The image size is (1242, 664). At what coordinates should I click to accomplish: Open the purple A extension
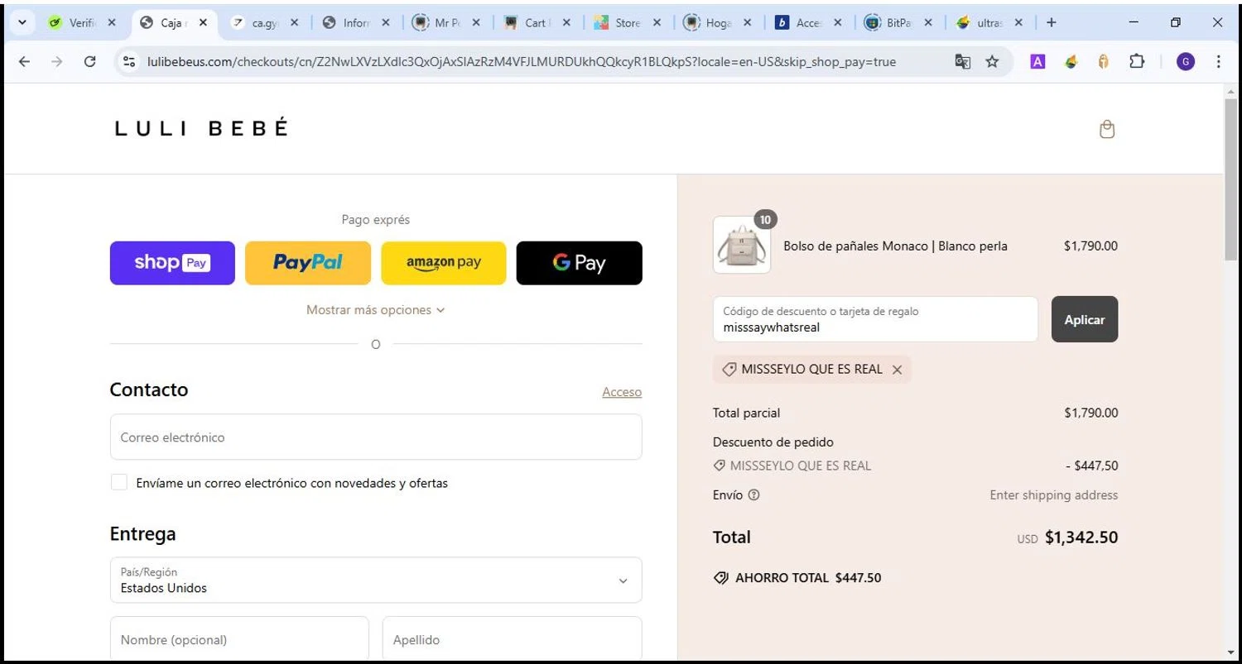pyautogui.click(x=1037, y=61)
